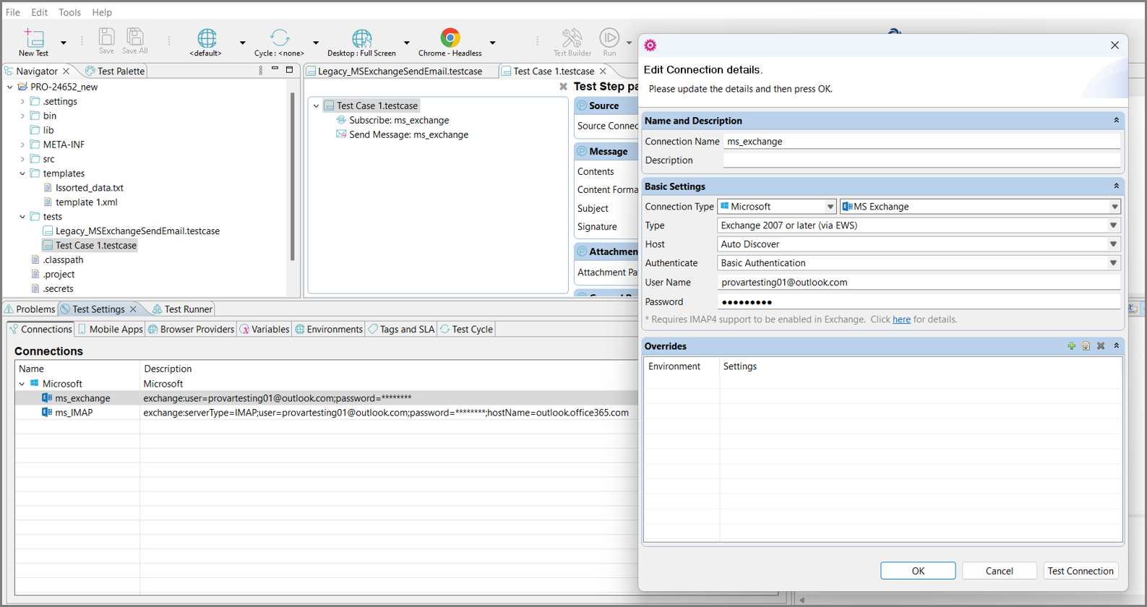Screen dimensions: 1147x607
Task: Collapse the Basic Settings section
Action: coord(1116,186)
